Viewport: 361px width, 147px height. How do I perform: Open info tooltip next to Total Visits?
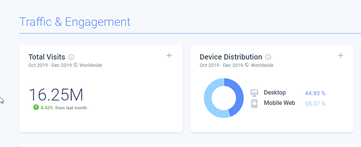click(x=71, y=57)
